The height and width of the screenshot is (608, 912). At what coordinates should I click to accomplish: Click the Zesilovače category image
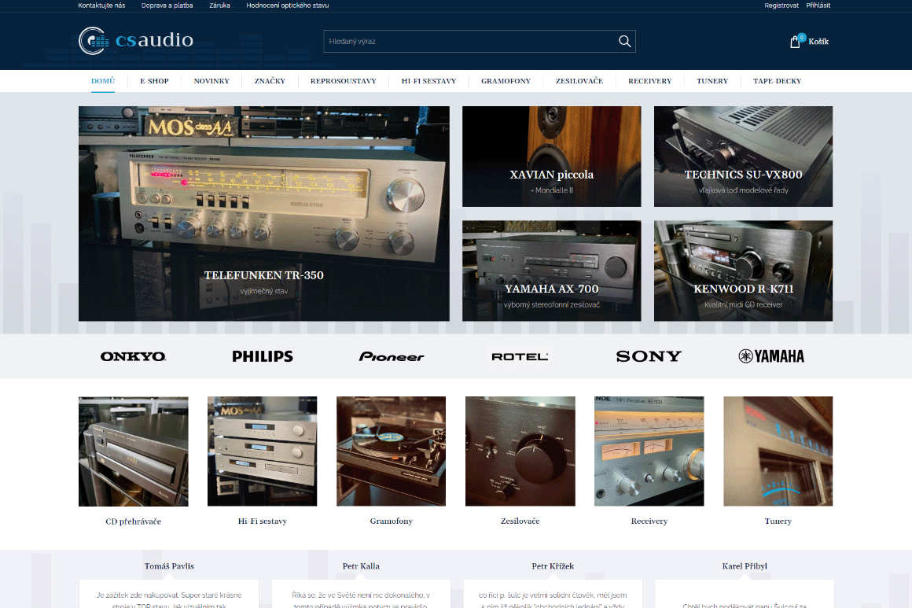[520, 451]
